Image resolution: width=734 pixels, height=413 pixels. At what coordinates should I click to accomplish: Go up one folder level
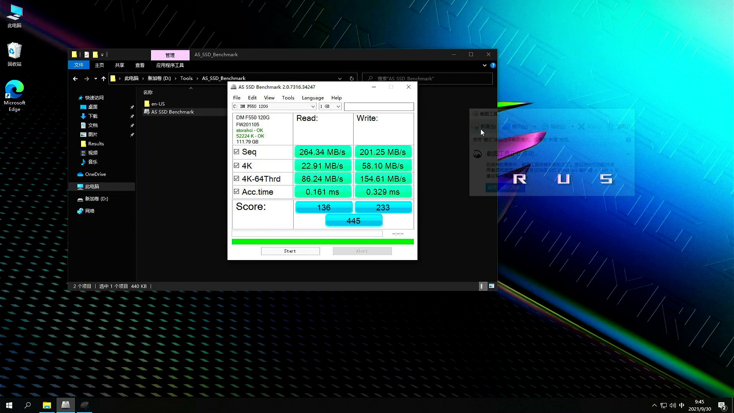point(104,79)
